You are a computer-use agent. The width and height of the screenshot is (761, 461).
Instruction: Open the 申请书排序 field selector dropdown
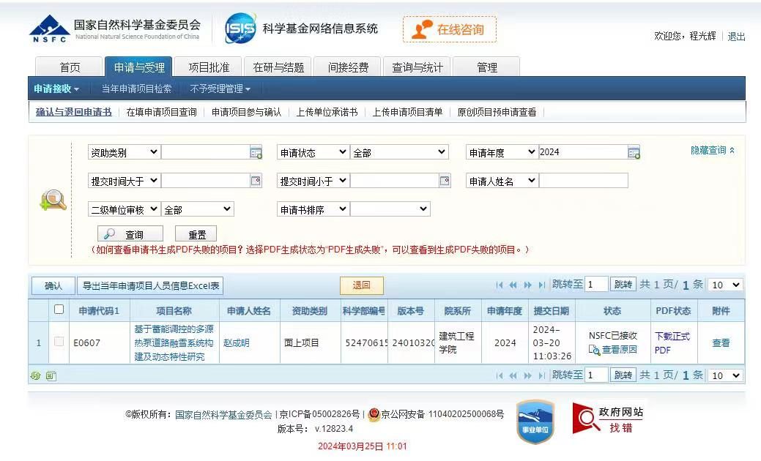(x=313, y=209)
